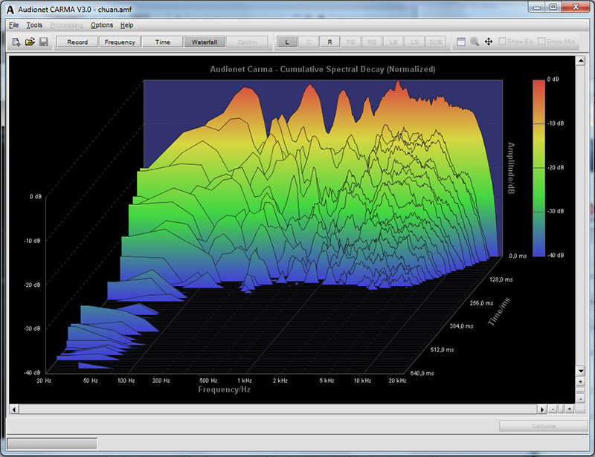This screenshot has height=457, width=595.
Task: Switch to the Frequency view
Action: pos(120,42)
